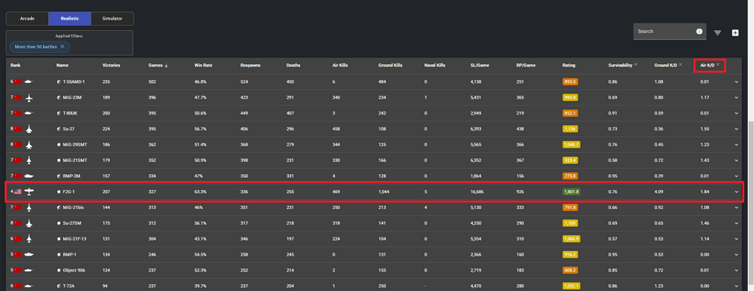The image size is (754, 291).
Task: Focus the Search input field
Action: click(x=664, y=31)
